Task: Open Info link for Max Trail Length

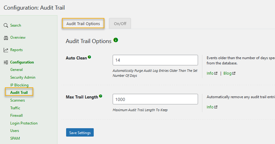Action: pos(212,107)
